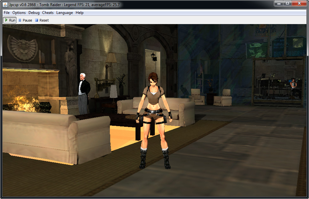
Task: Open the Options menu
Action: [19, 13]
